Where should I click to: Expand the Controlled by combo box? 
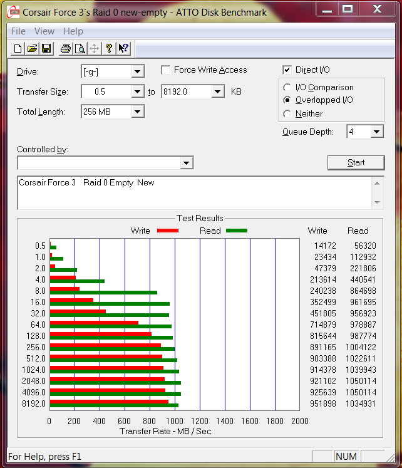tap(186, 163)
